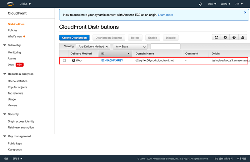This screenshot has height=162, width=250.
Task: Click the NEW badge beside Logs
Action: (20, 65)
